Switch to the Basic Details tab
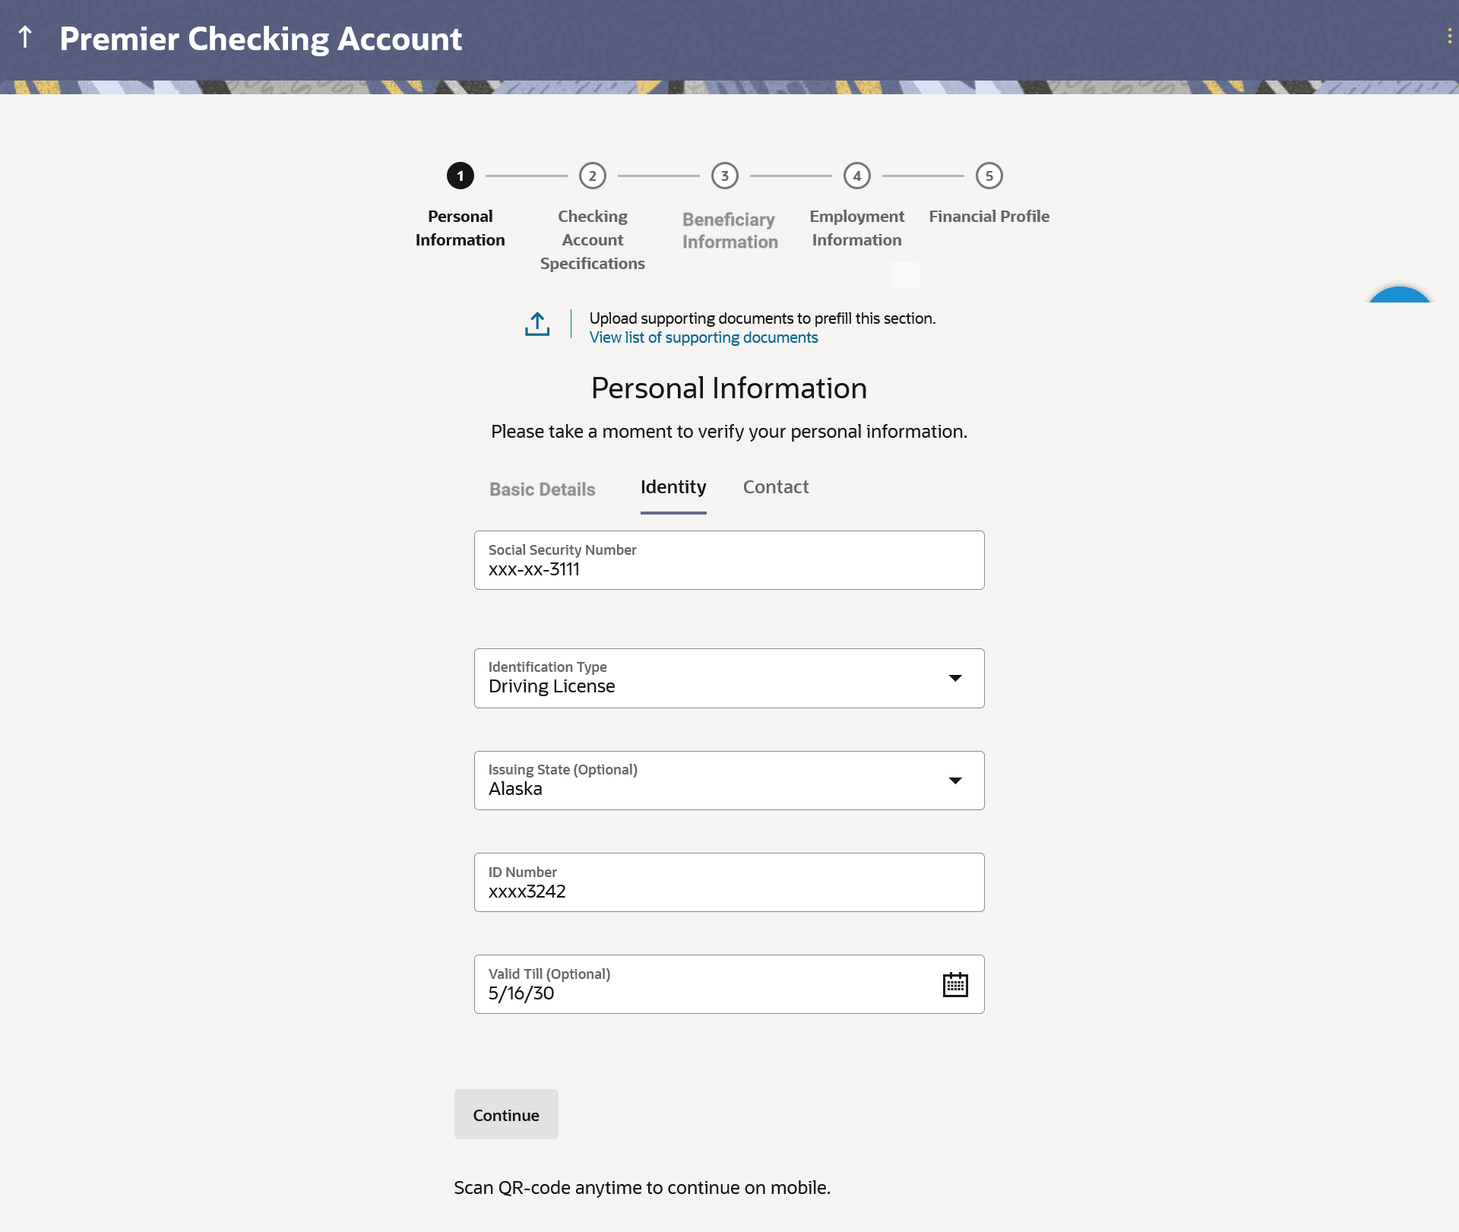This screenshot has height=1232, width=1459. point(542,489)
